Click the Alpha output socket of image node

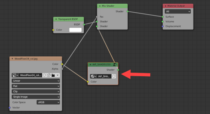[62, 69]
